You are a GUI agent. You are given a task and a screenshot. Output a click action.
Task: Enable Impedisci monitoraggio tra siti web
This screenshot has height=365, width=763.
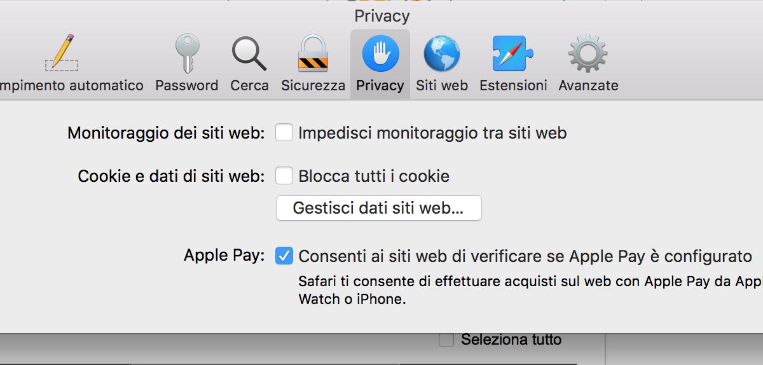pos(284,133)
